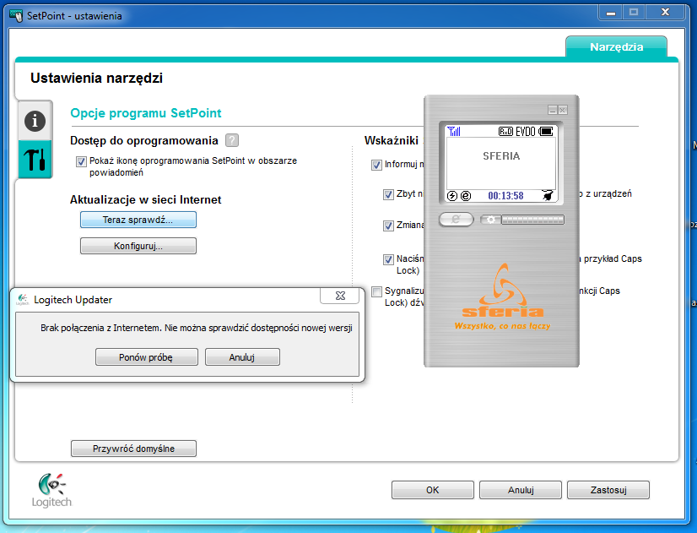Click the EVDO network label
Image resolution: width=697 pixels, height=533 pixels.
[526, 131]
